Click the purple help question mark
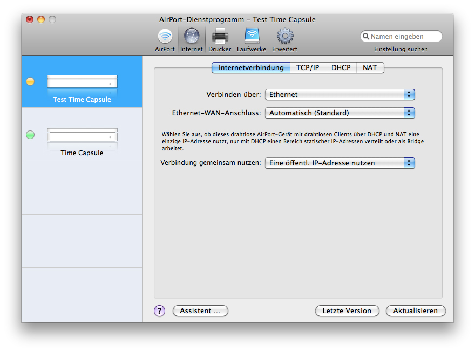The image size is (475, 352). pyautogui.click(x=159, y=310)
